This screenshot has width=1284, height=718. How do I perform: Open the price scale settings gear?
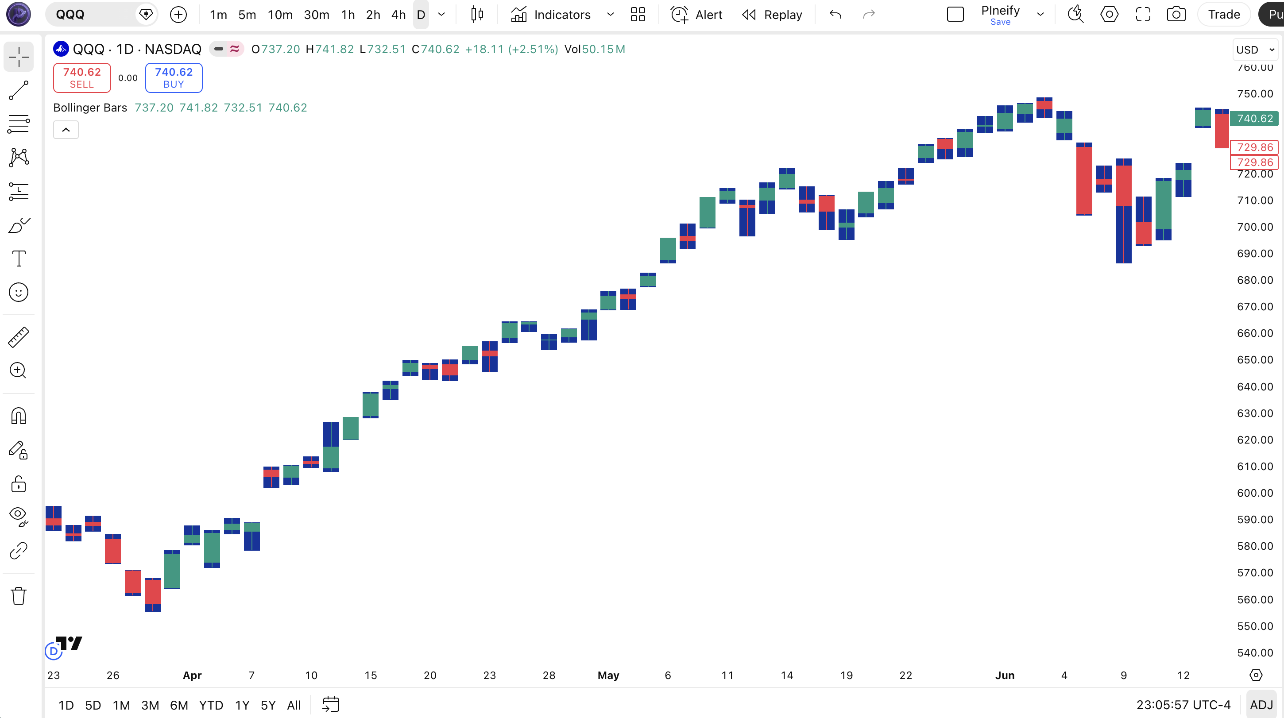(1256, 675)
